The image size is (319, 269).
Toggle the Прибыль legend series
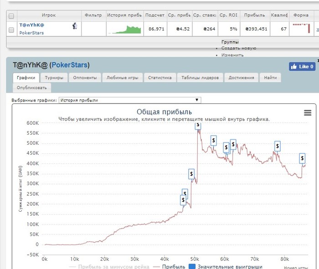169,267
